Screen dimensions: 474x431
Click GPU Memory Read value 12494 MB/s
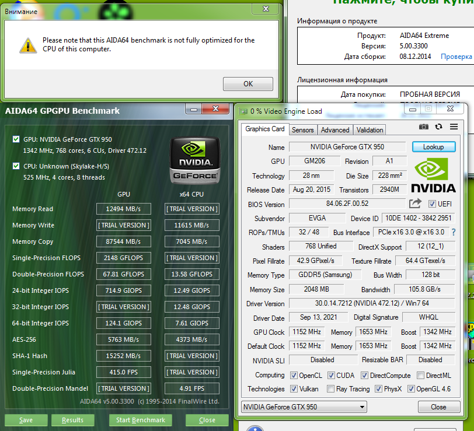coord(124,209)
